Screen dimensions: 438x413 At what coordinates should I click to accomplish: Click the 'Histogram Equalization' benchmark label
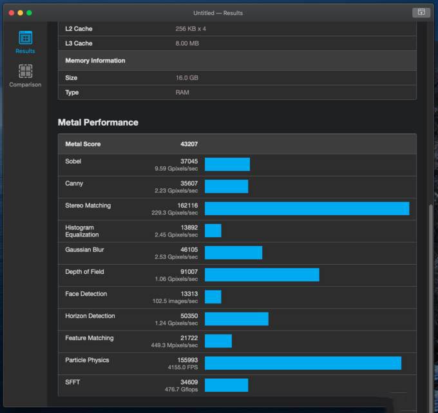(x=82, y=231)
